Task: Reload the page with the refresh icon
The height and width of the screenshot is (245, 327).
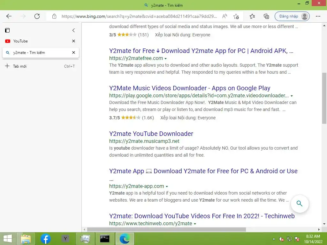Action: point(37,16)
